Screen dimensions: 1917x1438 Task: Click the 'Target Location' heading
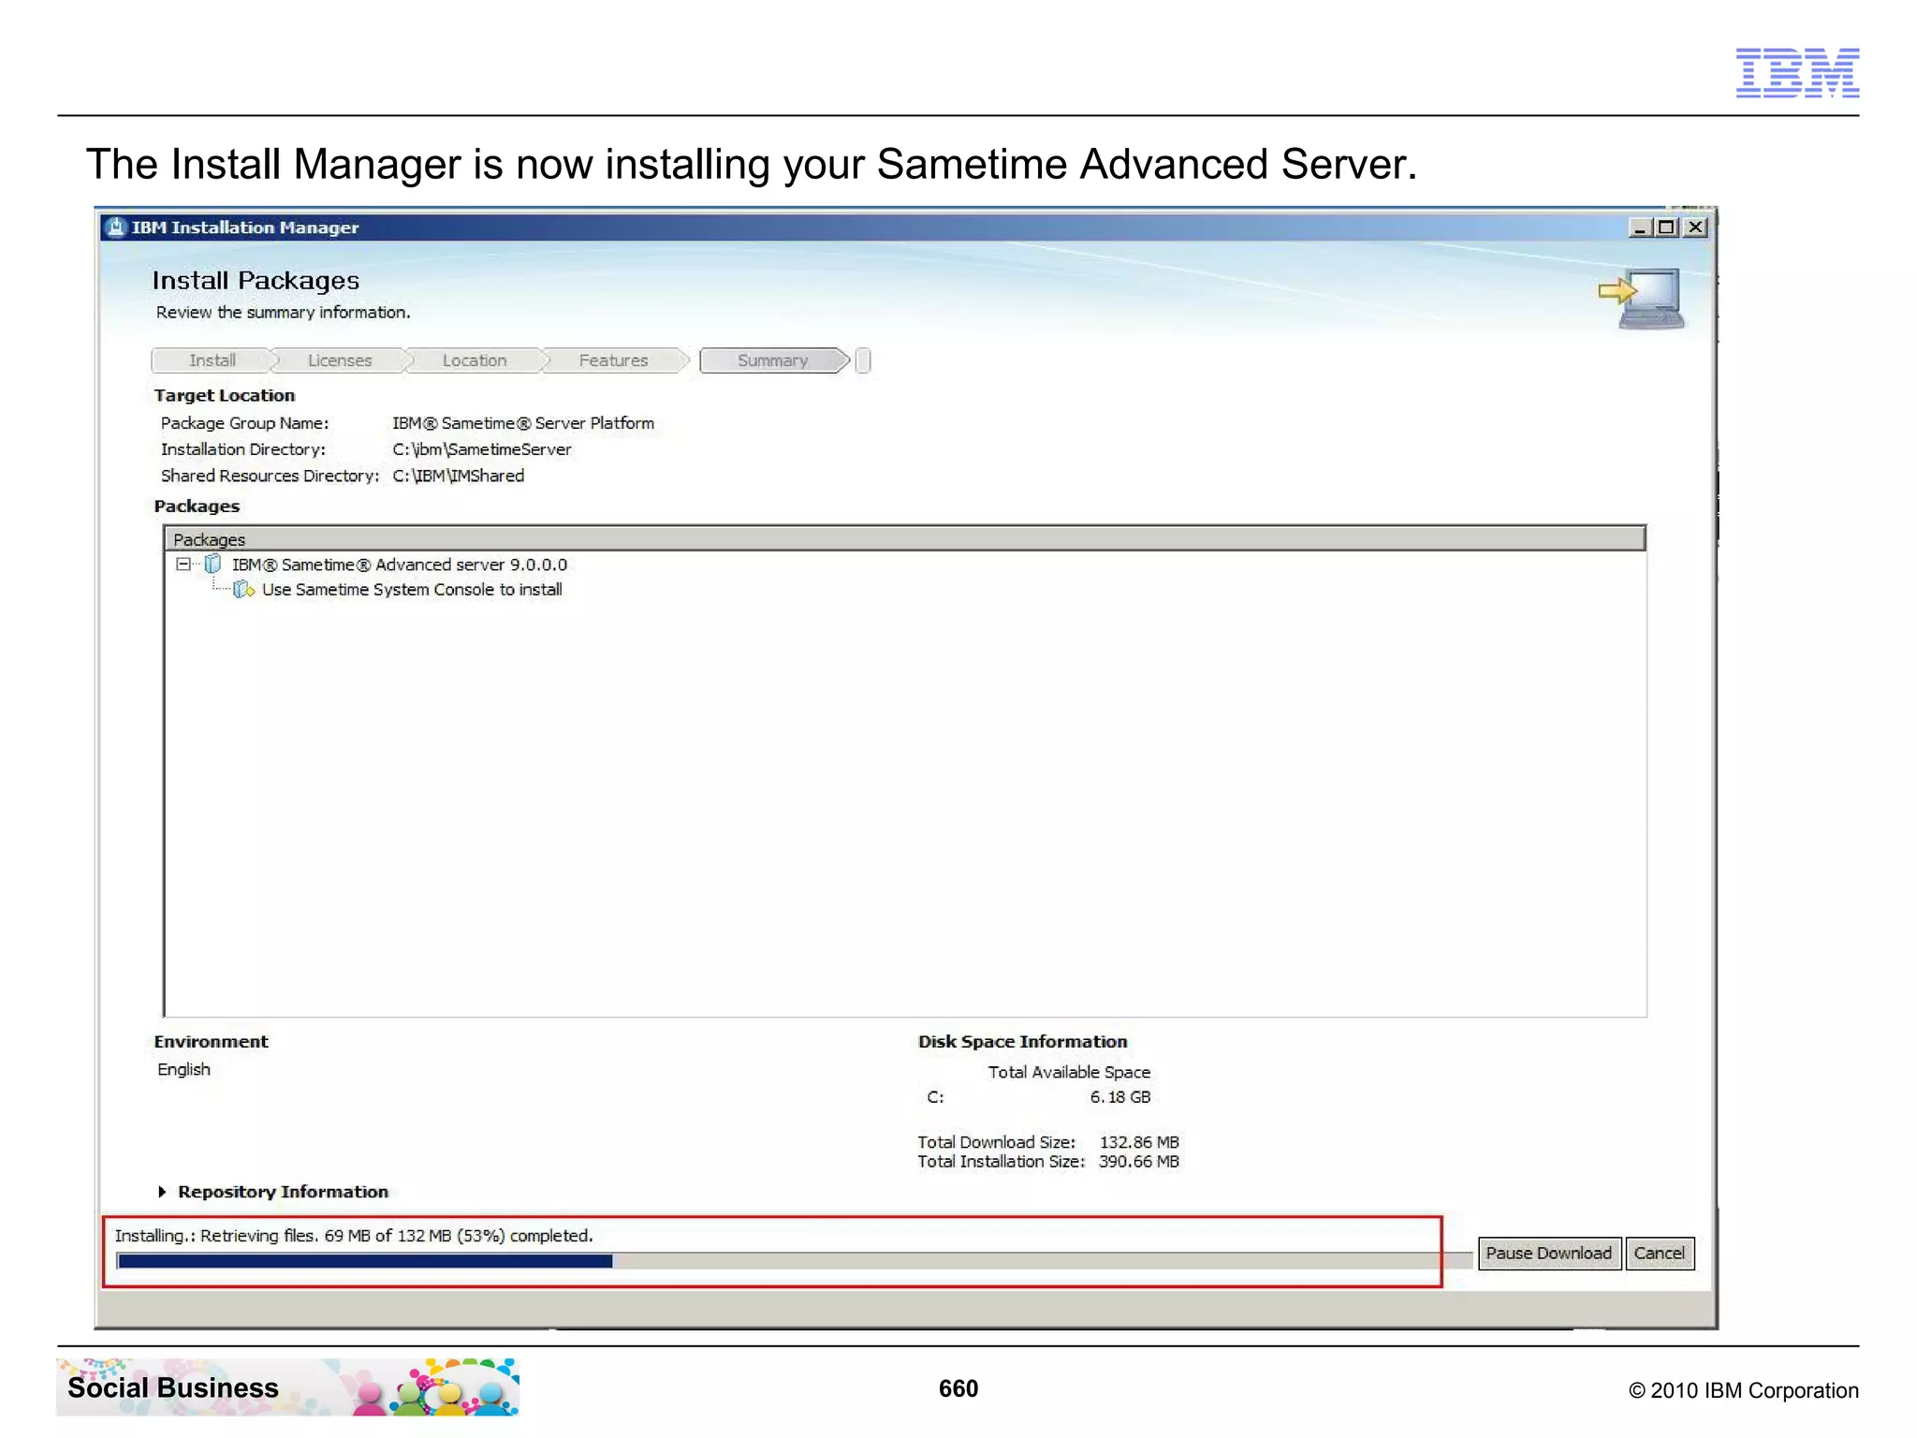coord(225,395)
